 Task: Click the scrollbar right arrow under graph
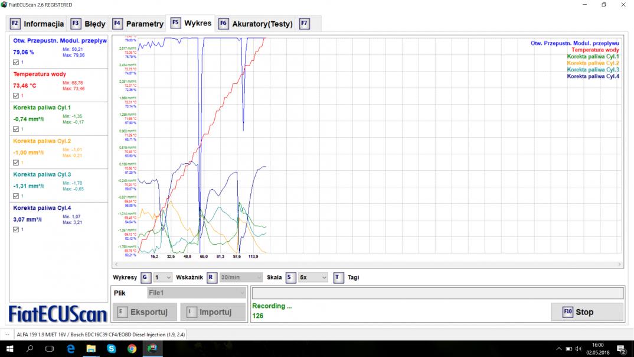[619, 264]
